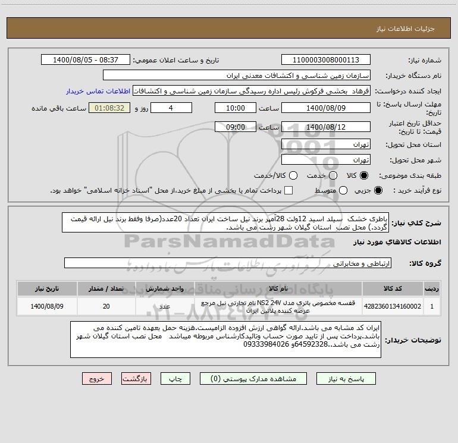Click the remaining days field showing 4
This screenshot has height=443, width=458.
(171, 108)
